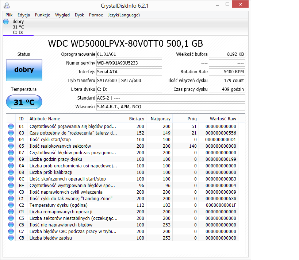Click raw value 00000000063A
The height and width of the screenshot is (260, 299).
click(x=221, y=199)
